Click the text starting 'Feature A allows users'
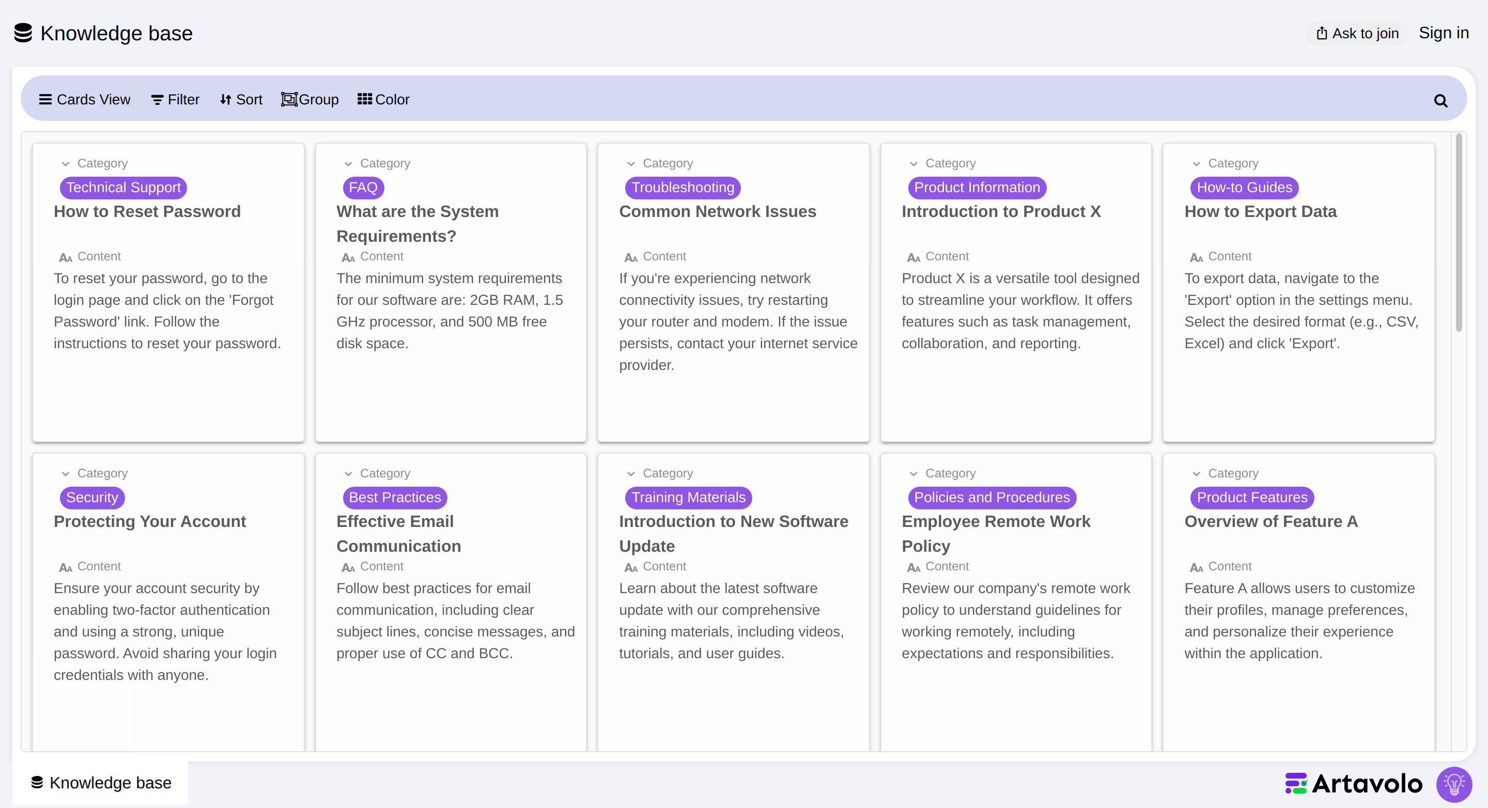1488x808 pixels. tap(1300, 621)
